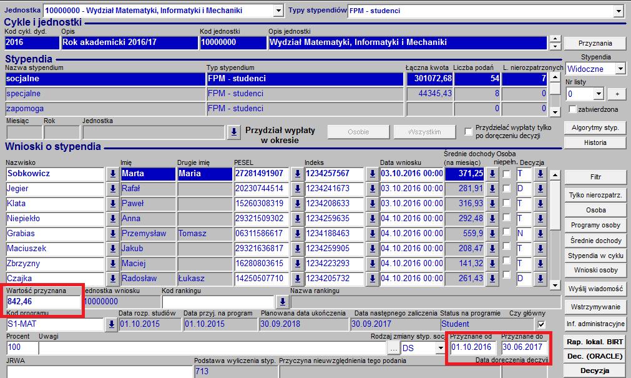The height and width of the screenshot is (378, 631).
Task: Open income details arrow beside 559,9
Action: [x=492, y=234]
